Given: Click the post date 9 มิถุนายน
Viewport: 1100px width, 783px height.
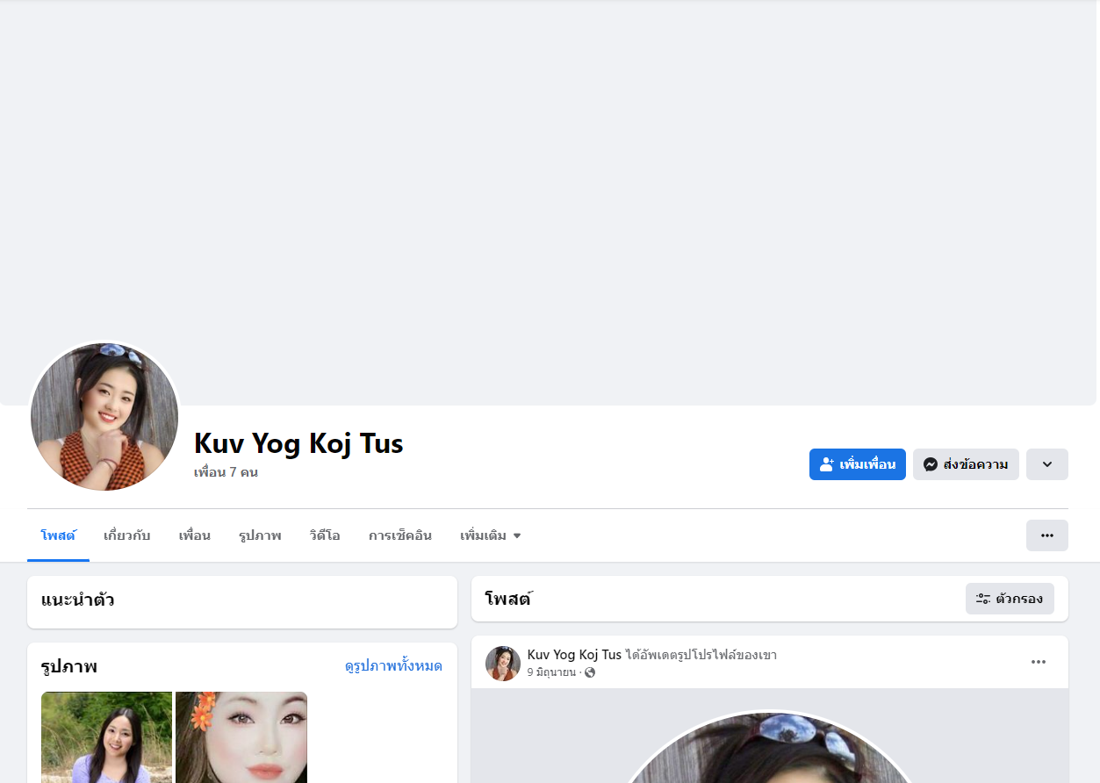Looking at the screenshot, I should point(551,672).
